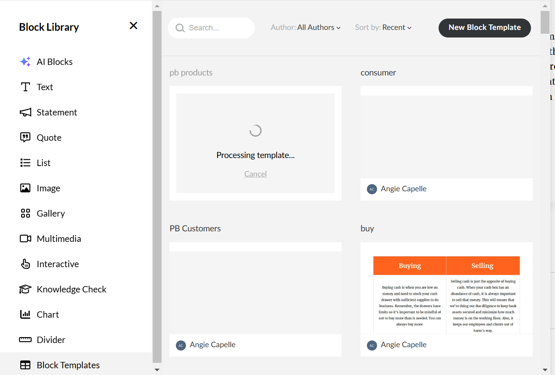Click the template list scrollbar up arrow
This screenshot has width=555, height=375.
pos(545,5)
